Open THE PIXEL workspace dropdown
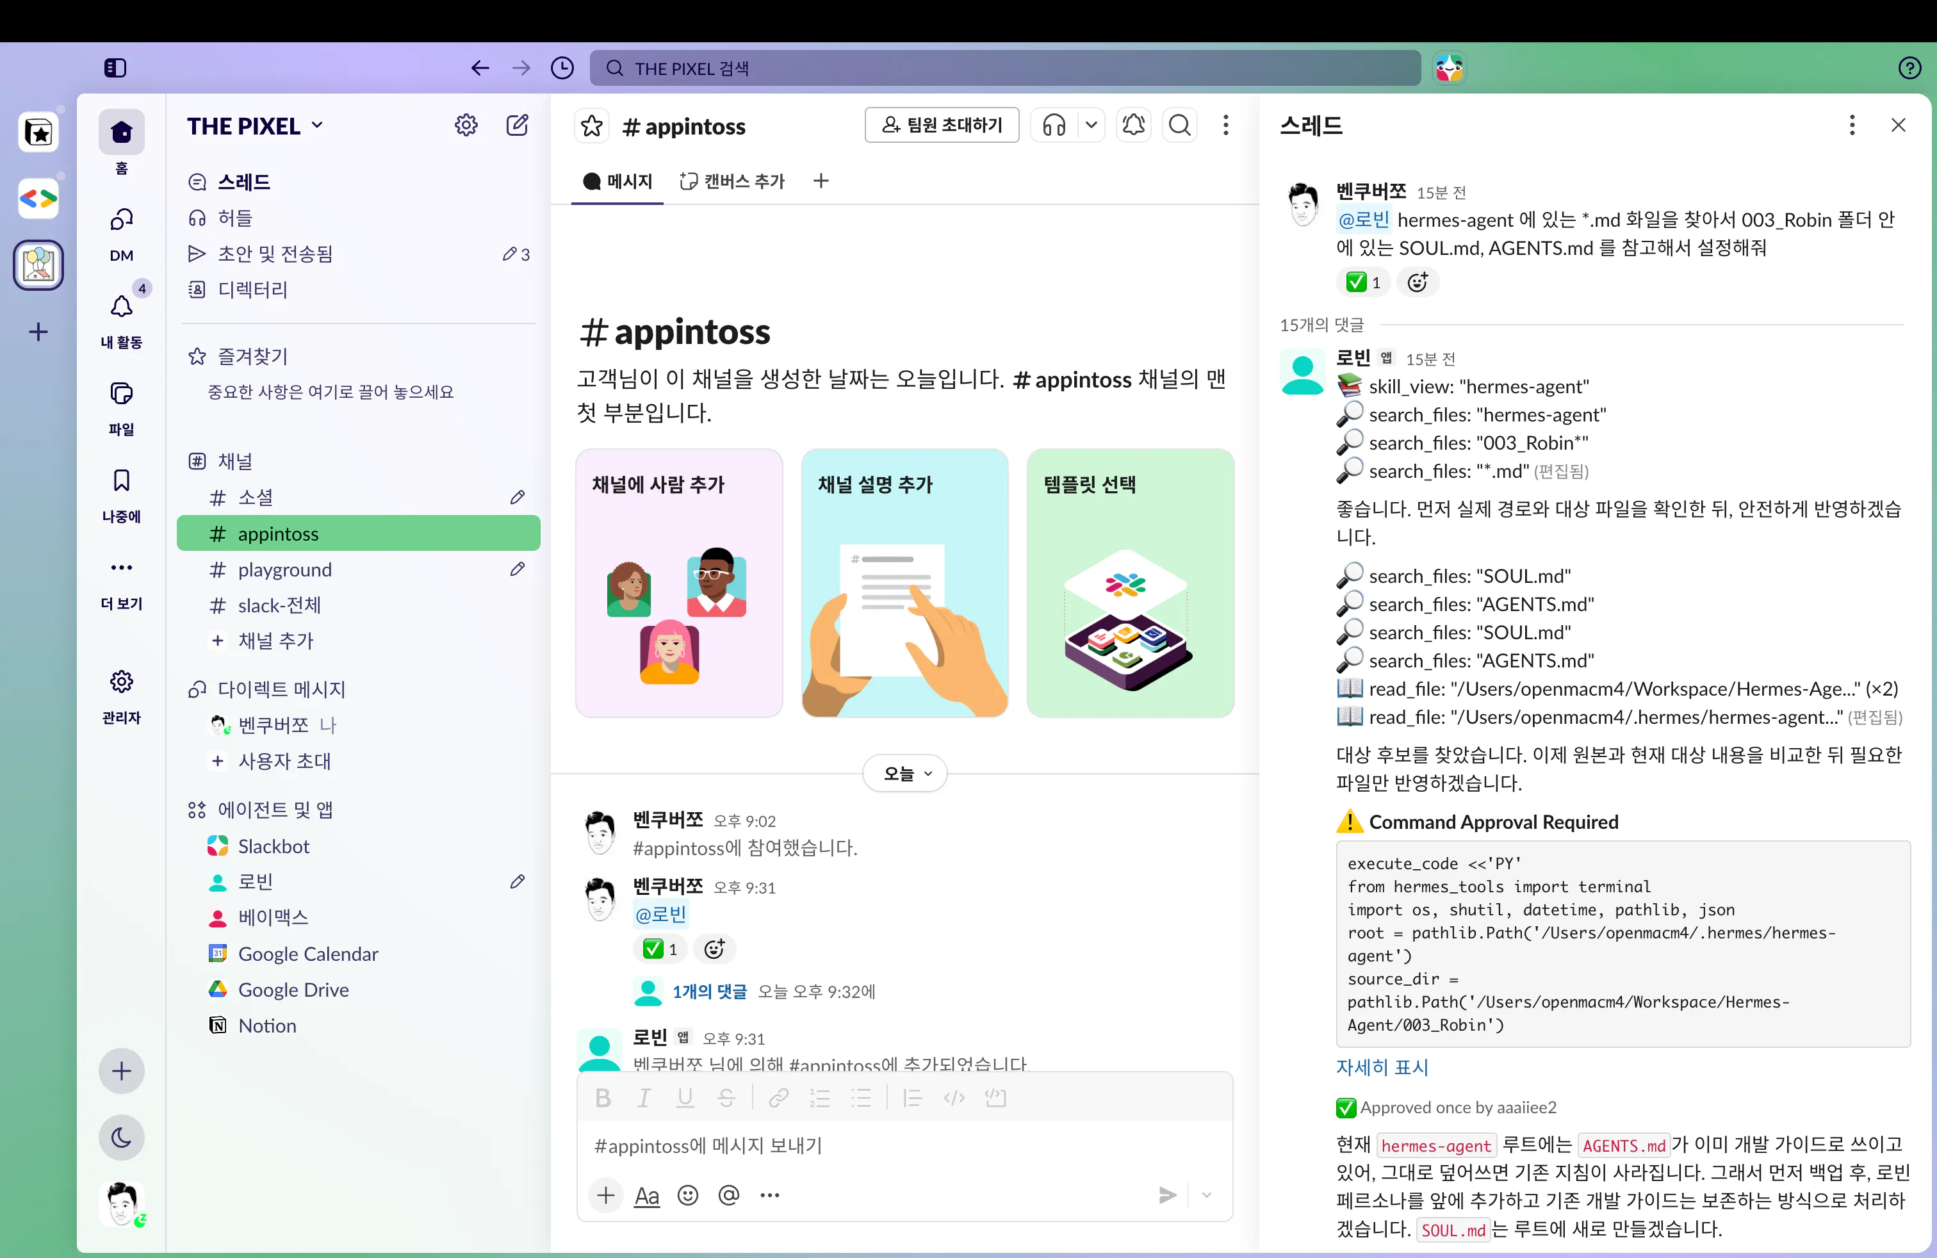Screen dimensions: 1937x1258 click(256, 126)
